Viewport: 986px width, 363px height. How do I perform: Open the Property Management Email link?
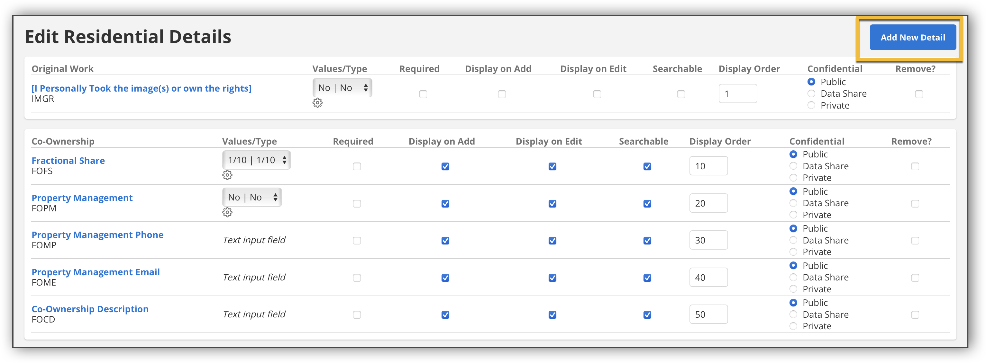point(96,272)
